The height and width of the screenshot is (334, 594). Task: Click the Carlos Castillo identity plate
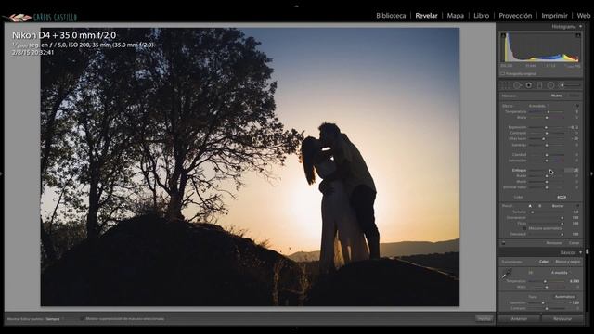[x=40, y=17]
